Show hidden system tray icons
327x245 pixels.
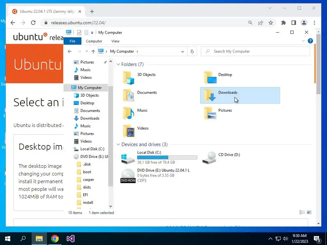(x=270, y=239)
